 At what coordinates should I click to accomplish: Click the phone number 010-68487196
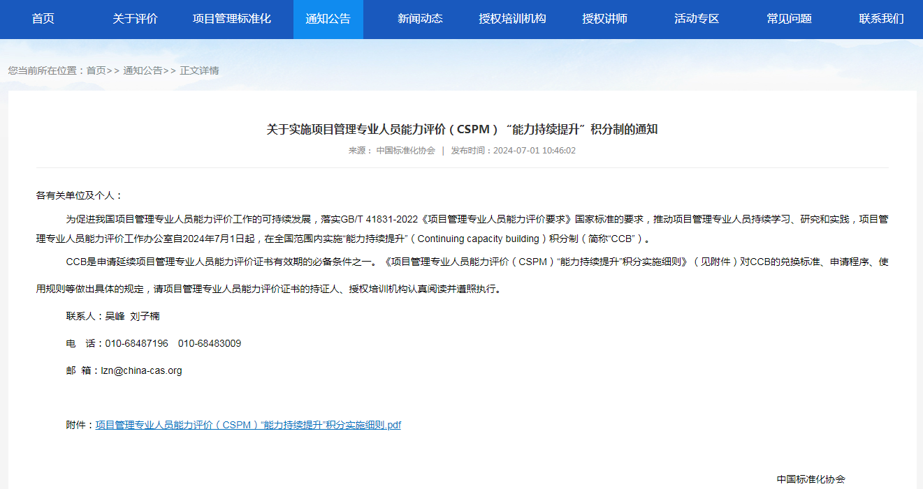[136, 343]
